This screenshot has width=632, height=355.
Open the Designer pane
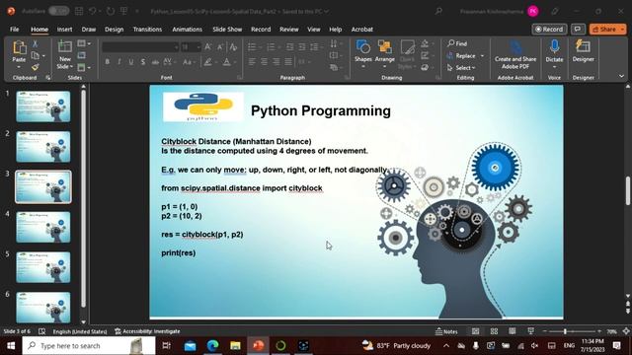tap(584, 51)
